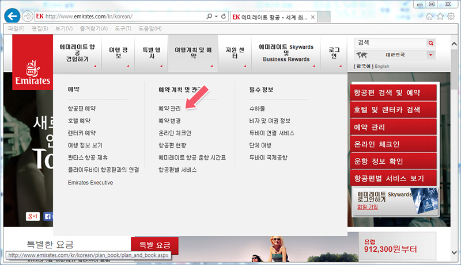The height and width of the screenshot is (265, 461).
Task: Open the browser tools gear icon
Action: pos(453,16)
